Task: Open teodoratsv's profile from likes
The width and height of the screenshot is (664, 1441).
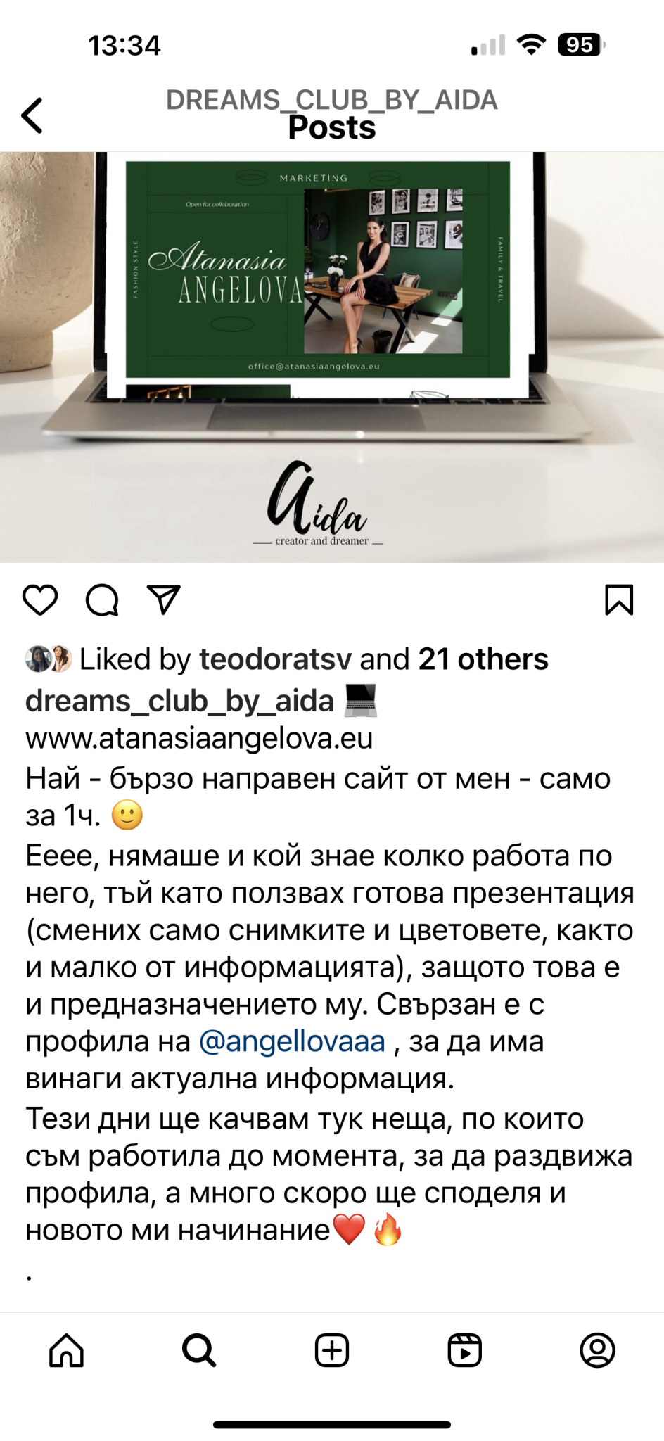Action: (275, 659)
